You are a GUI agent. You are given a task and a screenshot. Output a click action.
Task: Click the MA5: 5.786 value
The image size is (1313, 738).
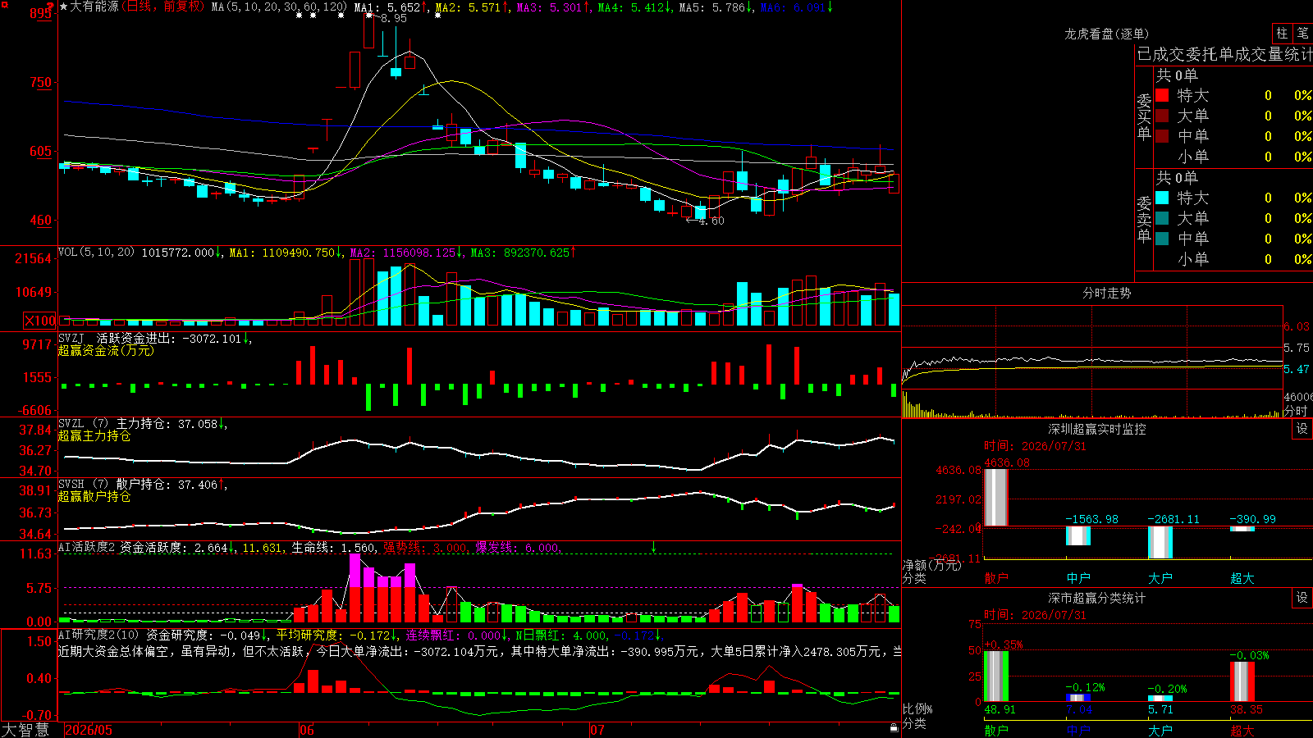tap(711, 7)
